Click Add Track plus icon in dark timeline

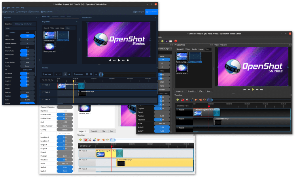[177, 100]
